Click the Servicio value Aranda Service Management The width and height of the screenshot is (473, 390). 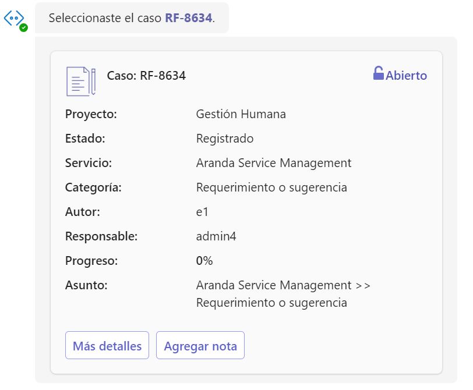(x=274, y=163)
